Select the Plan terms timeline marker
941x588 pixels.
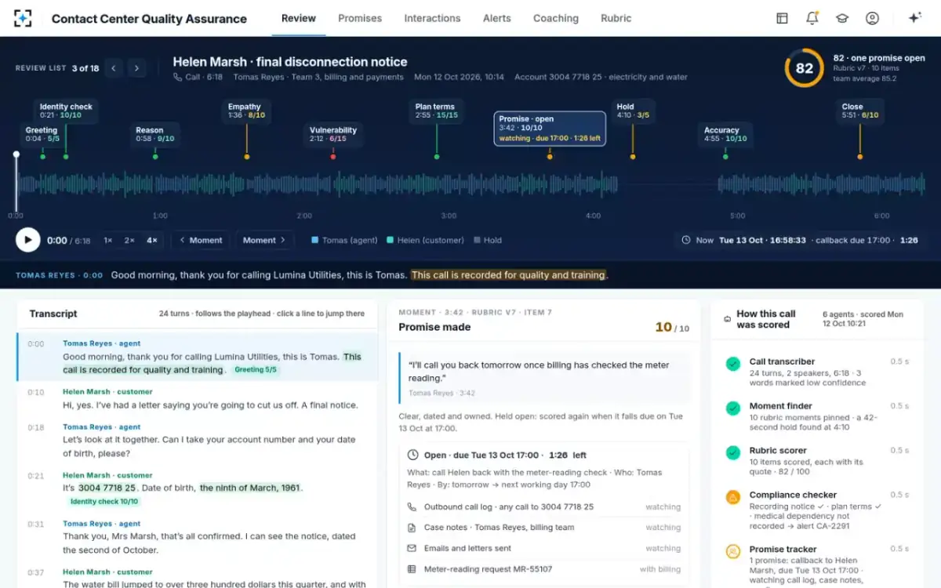(436, 111)
